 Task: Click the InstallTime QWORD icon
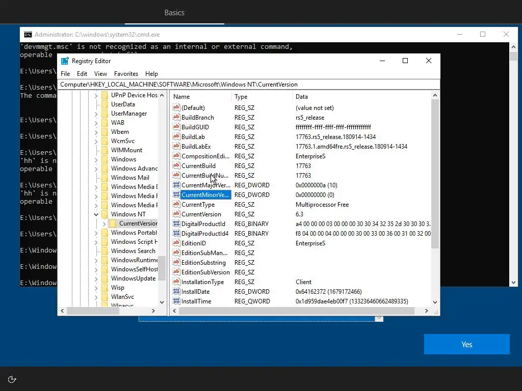point(176,301)
